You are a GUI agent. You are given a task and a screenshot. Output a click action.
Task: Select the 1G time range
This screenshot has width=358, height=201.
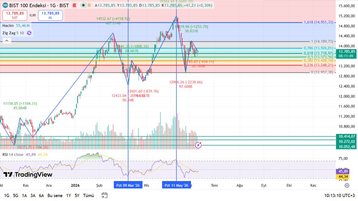[7, 196]
